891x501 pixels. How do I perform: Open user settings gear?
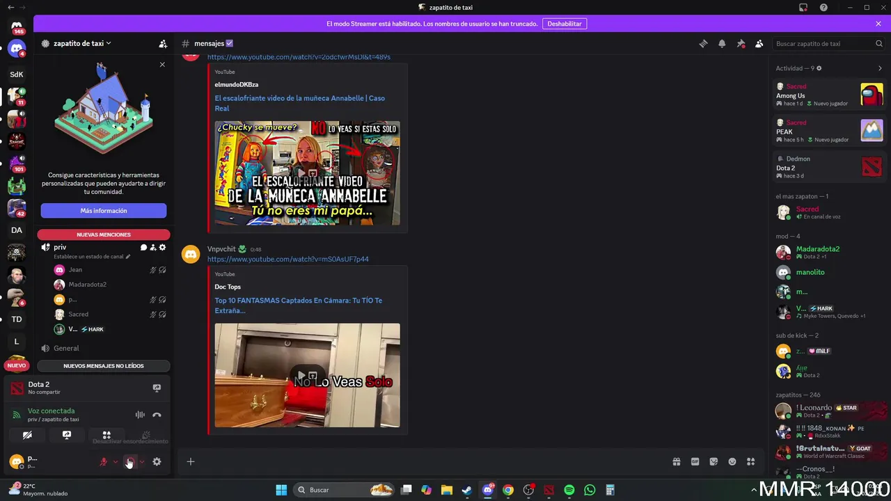(157, 461)
